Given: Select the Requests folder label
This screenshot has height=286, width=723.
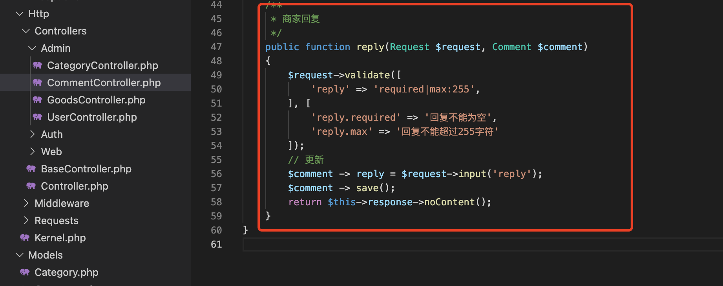Looking at the screenshot, I should 57,221.
